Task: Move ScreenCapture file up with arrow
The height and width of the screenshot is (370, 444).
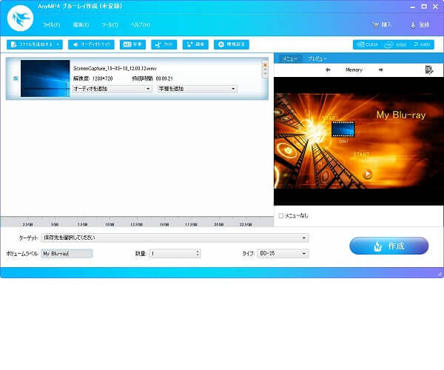Action: pos(265,69)
